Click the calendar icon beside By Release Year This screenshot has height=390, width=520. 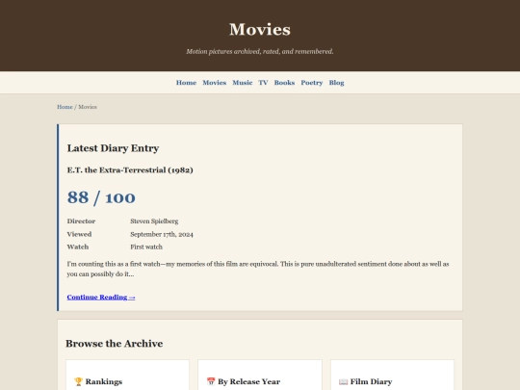pyautogui.click(x=211, y=381)
